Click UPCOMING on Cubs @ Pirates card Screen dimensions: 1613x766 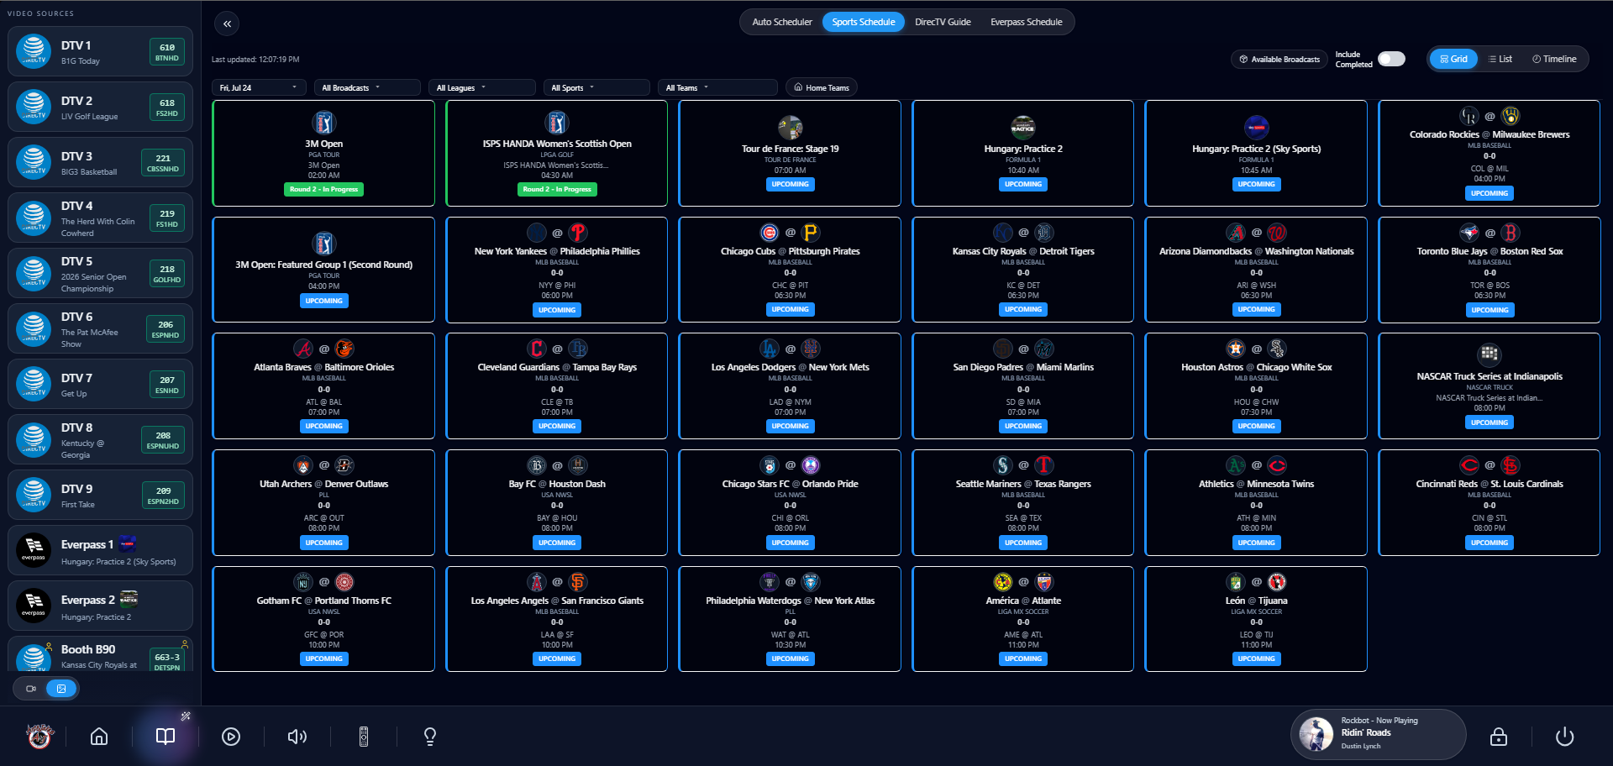tap(790, 309)
